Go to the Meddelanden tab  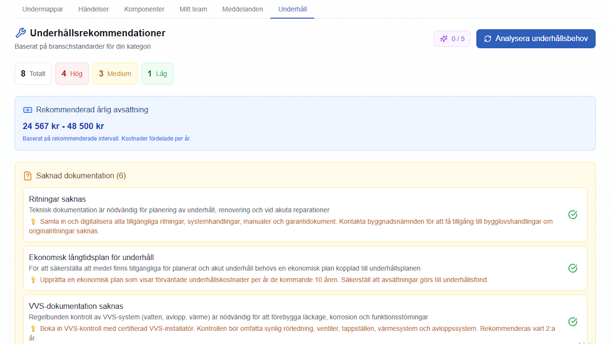243,9
